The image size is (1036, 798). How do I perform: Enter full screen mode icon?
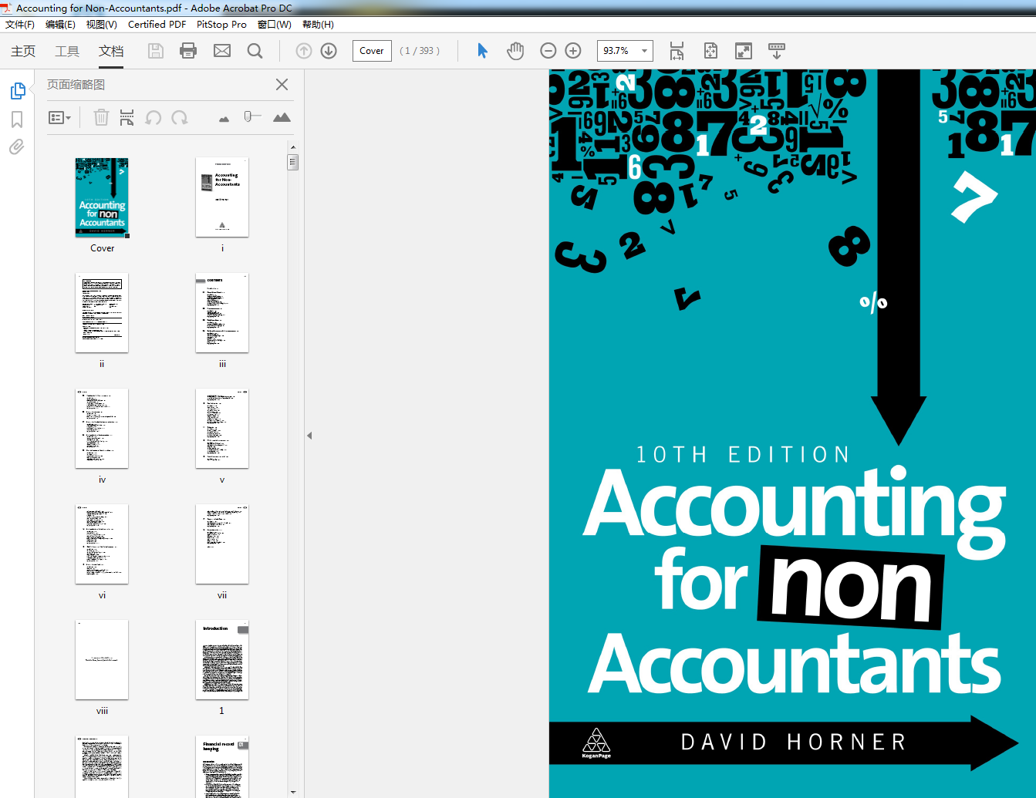click(744, 51)
